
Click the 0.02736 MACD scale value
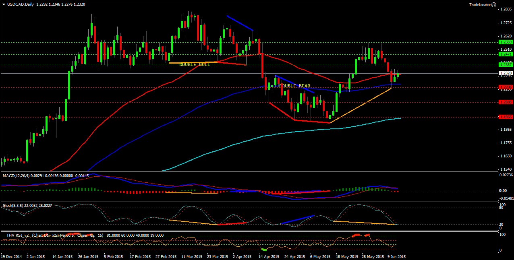point(506,175)
